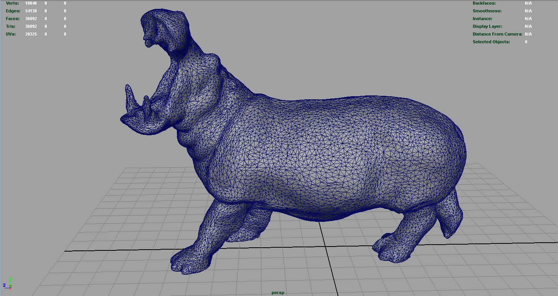The height and width of the screenshot is (296, 558).
Task: Click the N/A value beside Distance From Camera
Action: [x=528, y=34]
